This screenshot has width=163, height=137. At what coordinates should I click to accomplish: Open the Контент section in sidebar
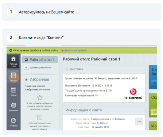(x=13, y=77)
